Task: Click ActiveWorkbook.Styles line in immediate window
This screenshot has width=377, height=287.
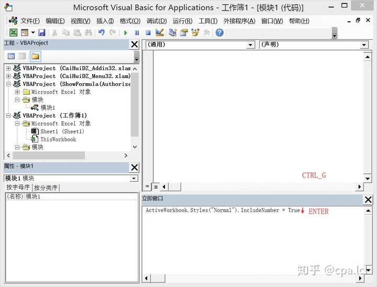Action: [223, 210]
